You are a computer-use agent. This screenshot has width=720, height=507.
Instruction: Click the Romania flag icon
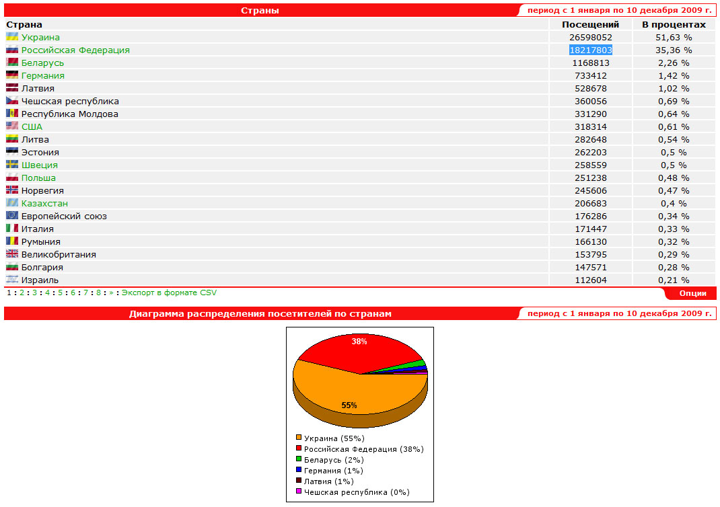pyautogui.click(x=12, y=241)
